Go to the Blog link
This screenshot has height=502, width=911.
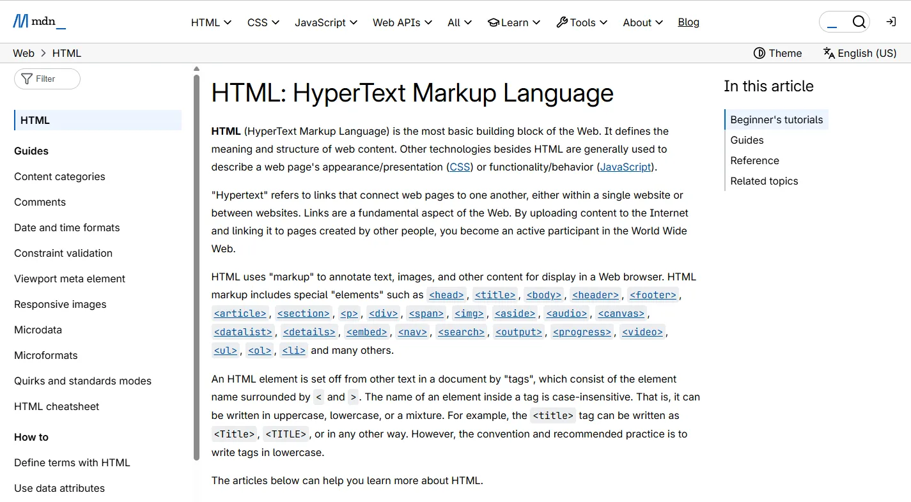689,22
